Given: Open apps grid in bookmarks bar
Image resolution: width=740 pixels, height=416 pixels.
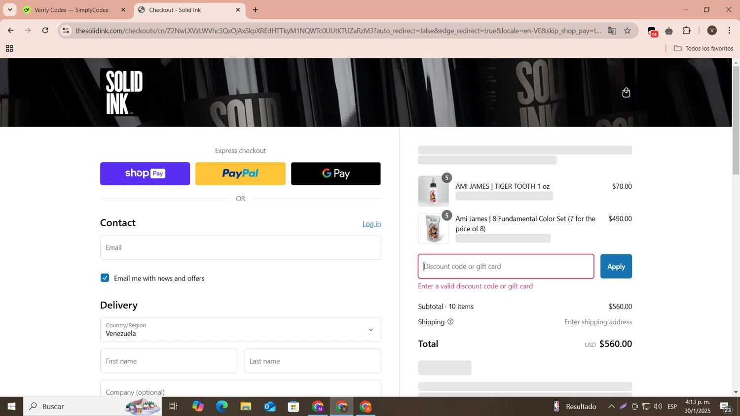Looking at the screenshot, I should pyautogui.click(x=9, y=48).
